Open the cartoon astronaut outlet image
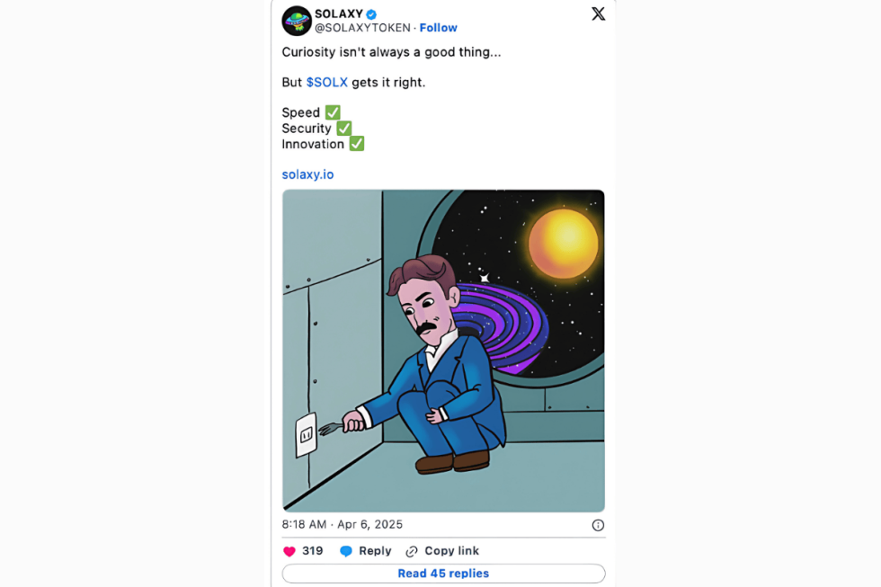This screenshot has height=587, width=881. click(443, 351)
